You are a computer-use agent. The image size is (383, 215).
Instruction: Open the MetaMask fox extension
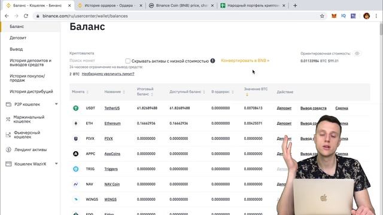point(334,16)
